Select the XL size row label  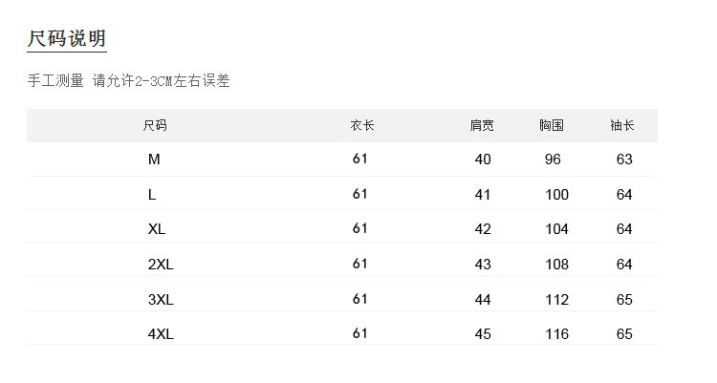tap(157, 229)
